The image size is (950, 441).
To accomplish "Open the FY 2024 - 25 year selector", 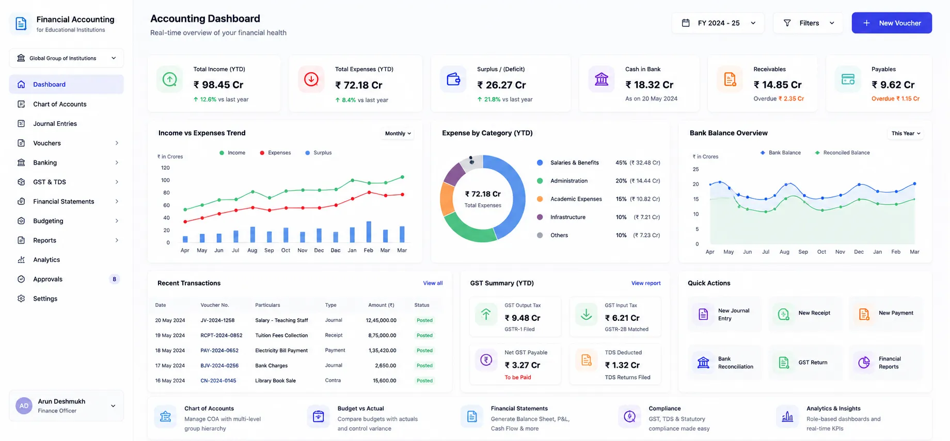I will click(x=718, y=23).
